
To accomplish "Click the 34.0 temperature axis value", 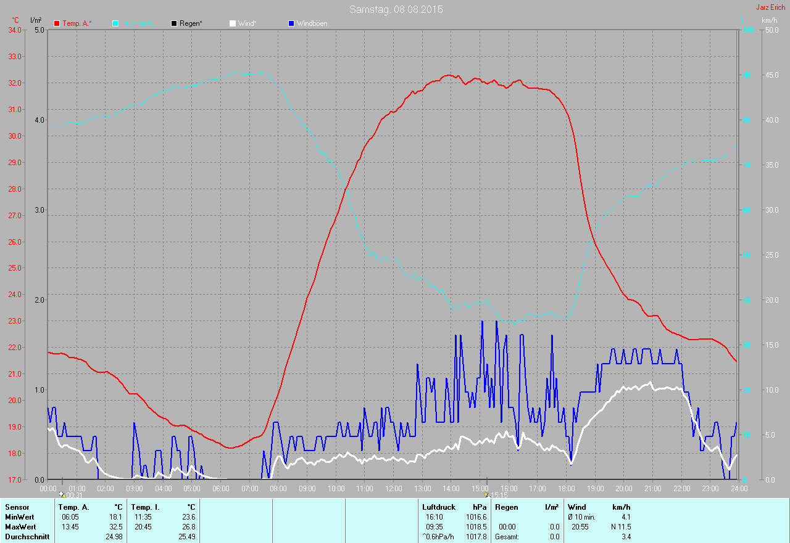I will coord(15,30).
